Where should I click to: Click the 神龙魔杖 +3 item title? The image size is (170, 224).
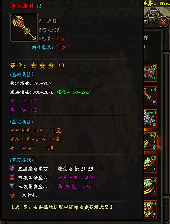tap(26, 6)
